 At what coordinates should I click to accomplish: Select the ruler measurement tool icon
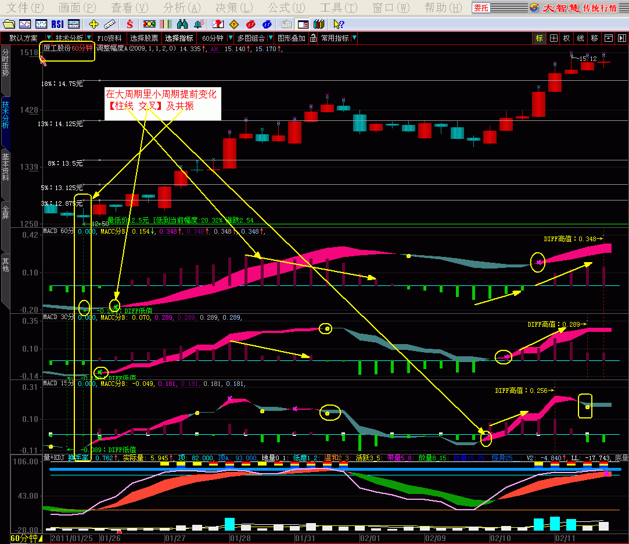109,24
